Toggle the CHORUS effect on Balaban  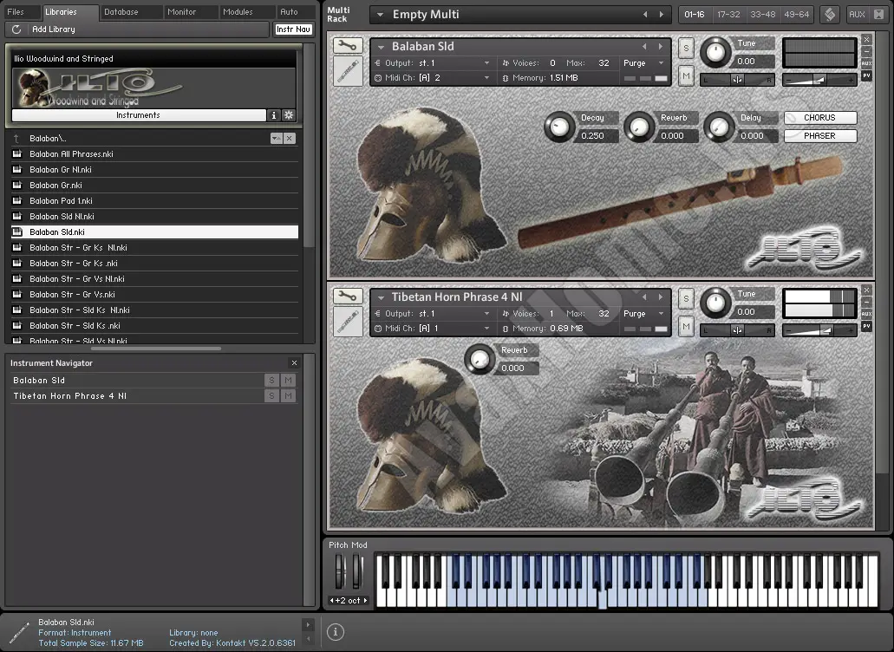(820, 117)
